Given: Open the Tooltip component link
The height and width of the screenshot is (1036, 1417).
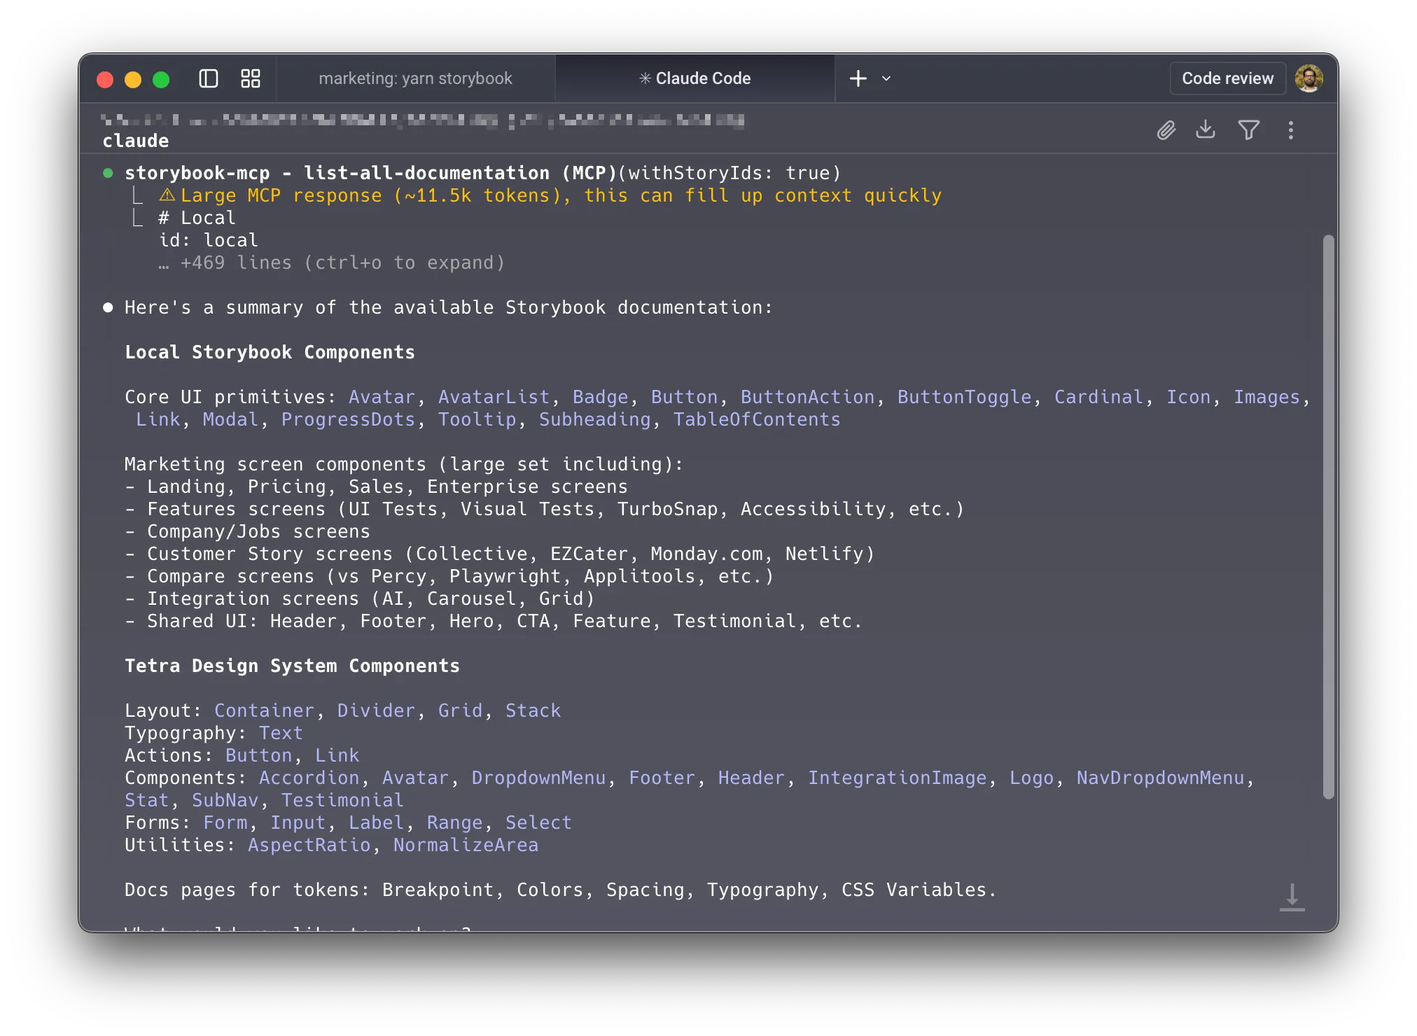Looking at the screenshot, I should coord(477,419).
